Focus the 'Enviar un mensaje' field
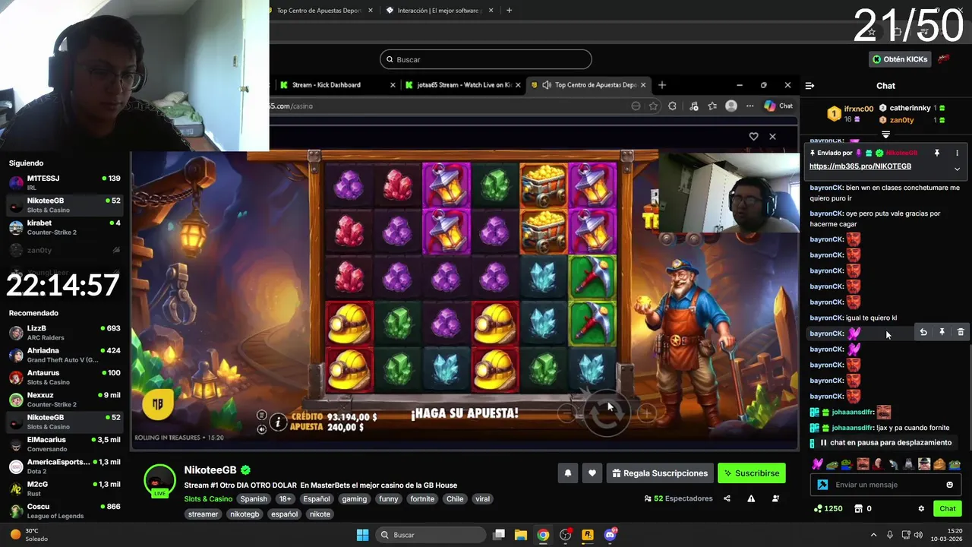 887,485
